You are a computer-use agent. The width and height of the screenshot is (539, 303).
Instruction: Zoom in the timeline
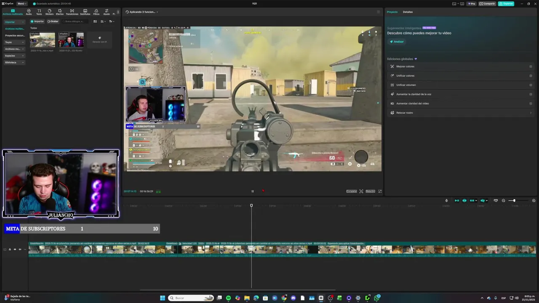[534, 200]
